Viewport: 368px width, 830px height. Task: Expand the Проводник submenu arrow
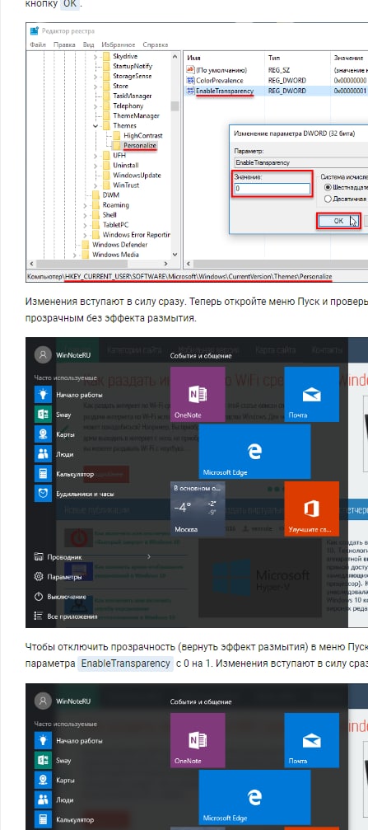tap(149, 557)
